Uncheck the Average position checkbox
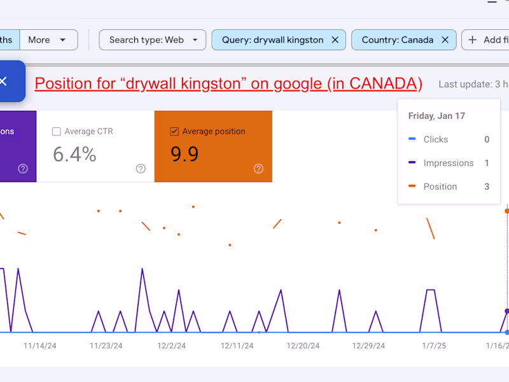 pyautogui.click(x=174, y=132)
